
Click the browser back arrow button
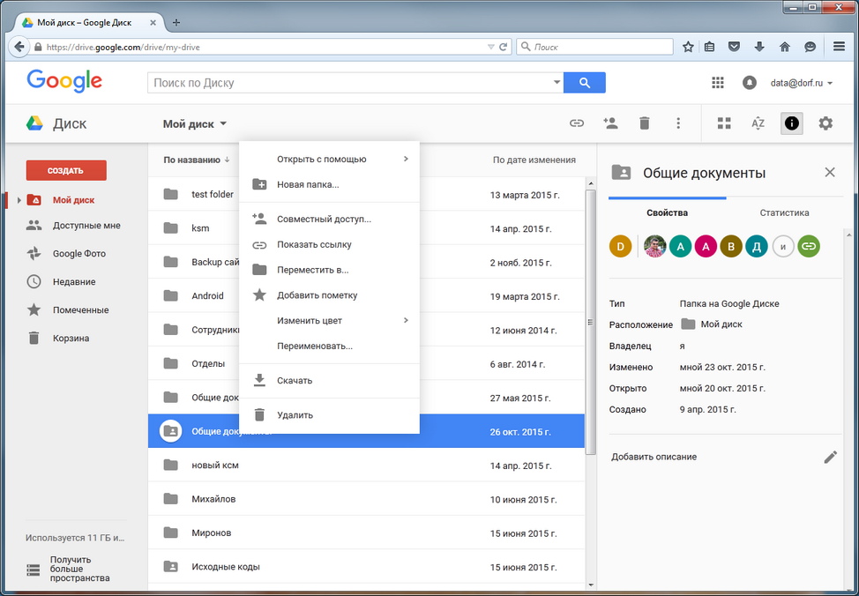(19, 47)
